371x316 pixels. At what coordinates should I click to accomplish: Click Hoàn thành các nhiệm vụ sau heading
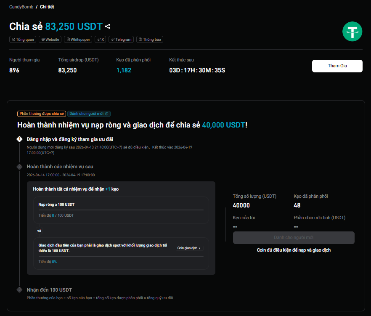[x=60, y=167]
